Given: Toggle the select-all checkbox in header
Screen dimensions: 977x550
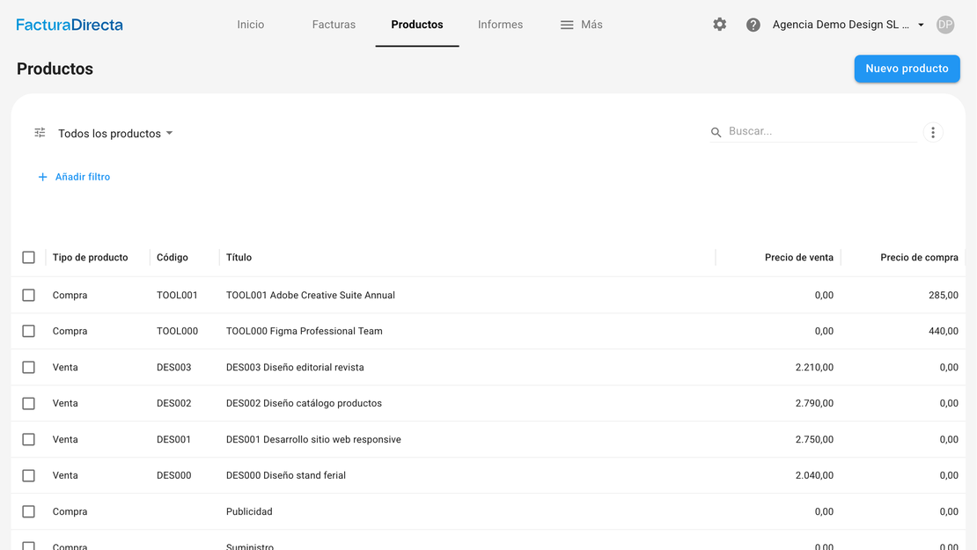Looking at the screenshot, I should click(x=29, y=258).
